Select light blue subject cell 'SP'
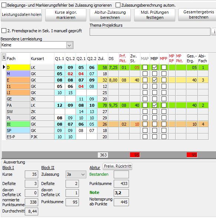The height and width of the screenshot is (218, 216). pyautogui.click(x=18, y=131)
